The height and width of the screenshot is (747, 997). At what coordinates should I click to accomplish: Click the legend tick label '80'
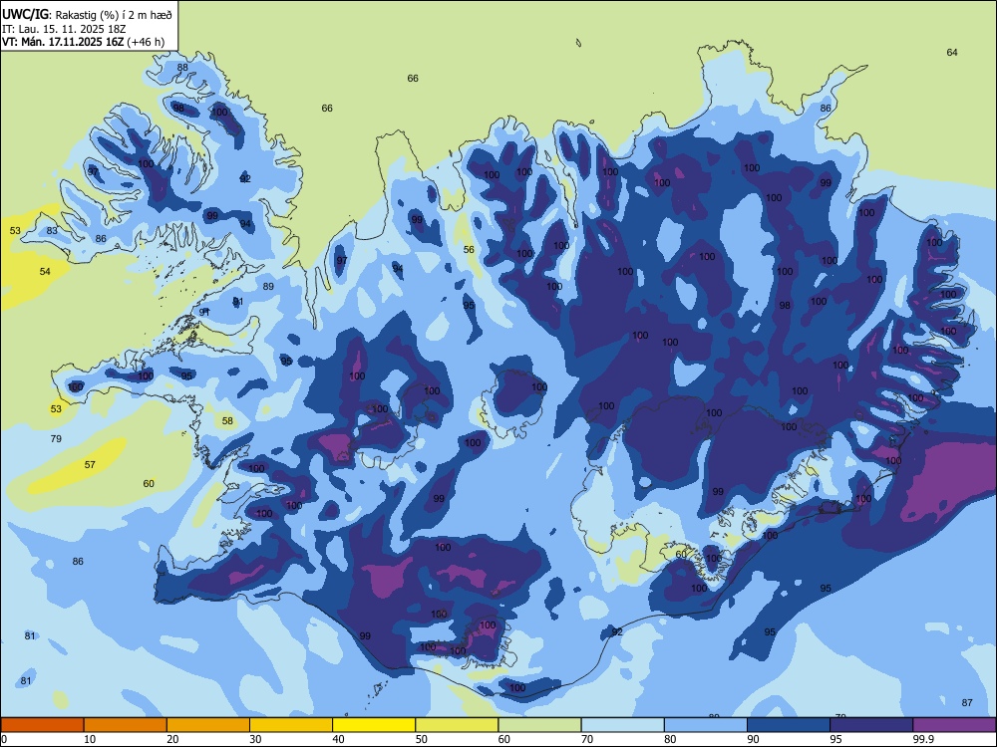tap(670, 739)
